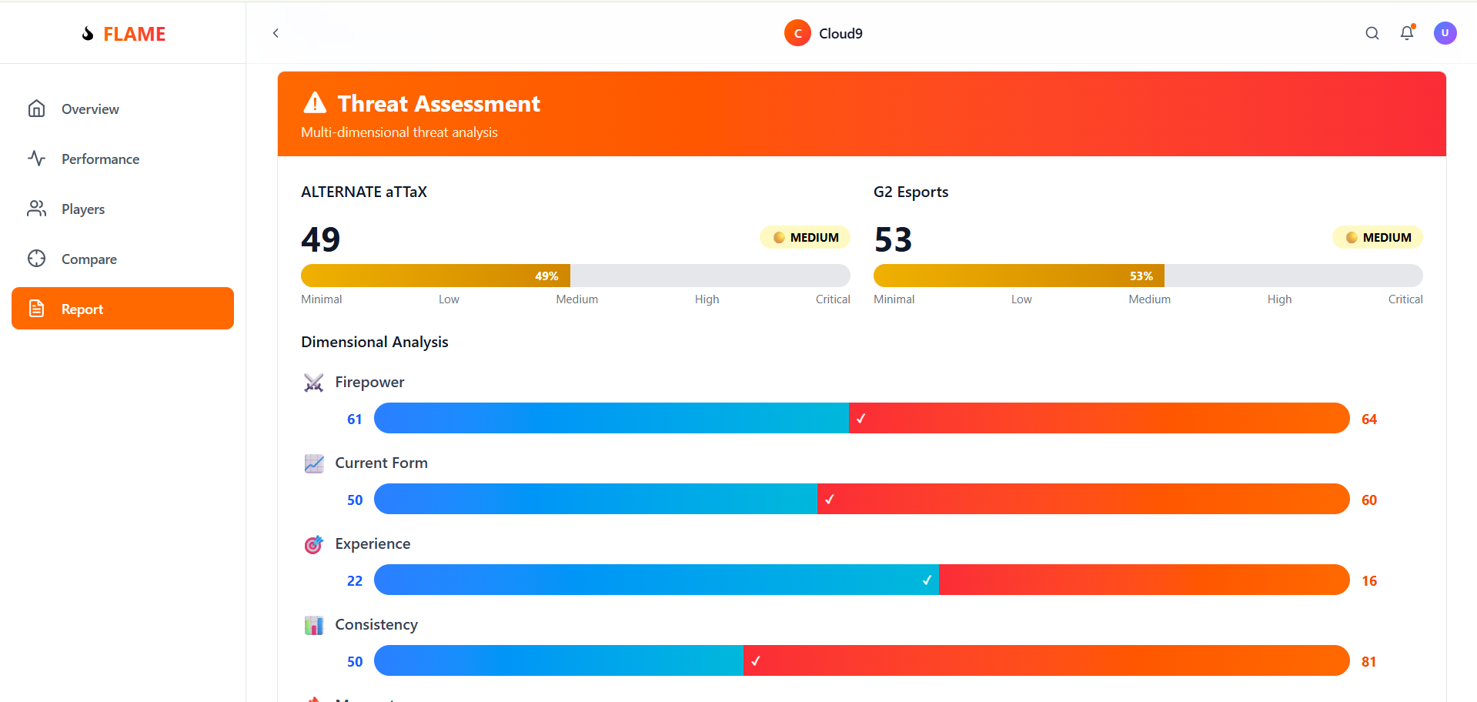Click the Threat Assessment warning triangle icon
This screenshot has height=702, width=1477.
pos(315,102)
